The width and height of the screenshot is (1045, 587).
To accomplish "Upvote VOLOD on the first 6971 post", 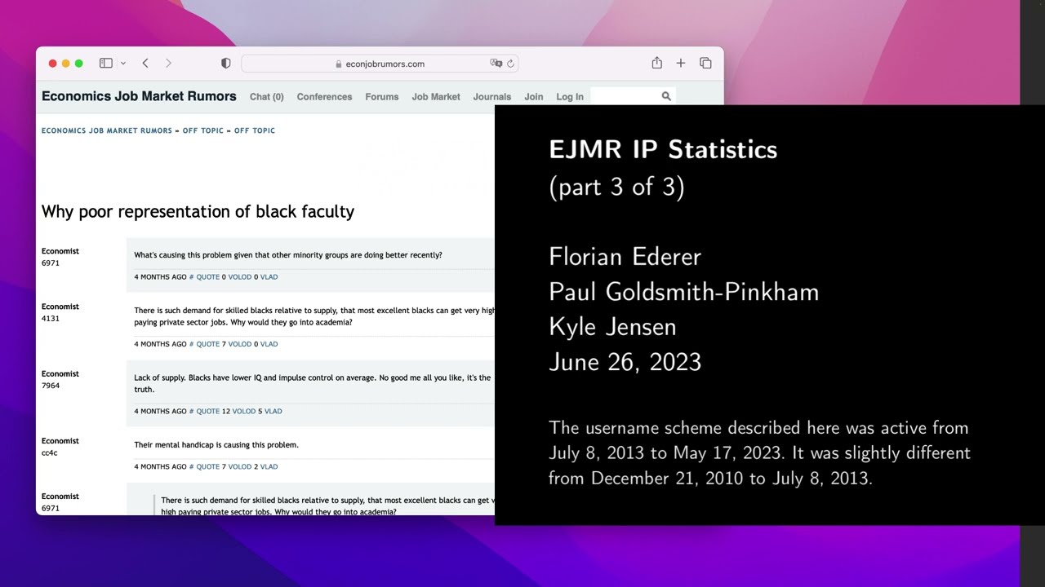I will [239, 277].
